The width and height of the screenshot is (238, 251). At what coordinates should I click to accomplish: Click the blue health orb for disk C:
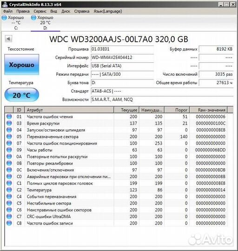click(x=4, y=18)
